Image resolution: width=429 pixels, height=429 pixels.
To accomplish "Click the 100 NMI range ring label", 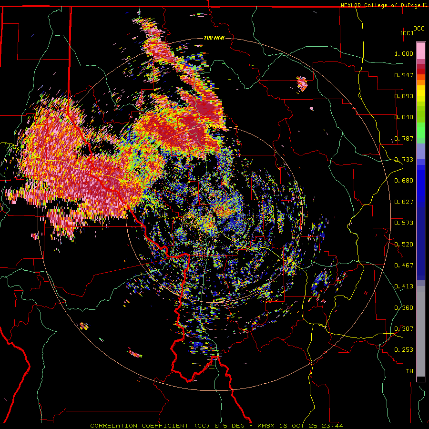I will [x=214, y=38].
